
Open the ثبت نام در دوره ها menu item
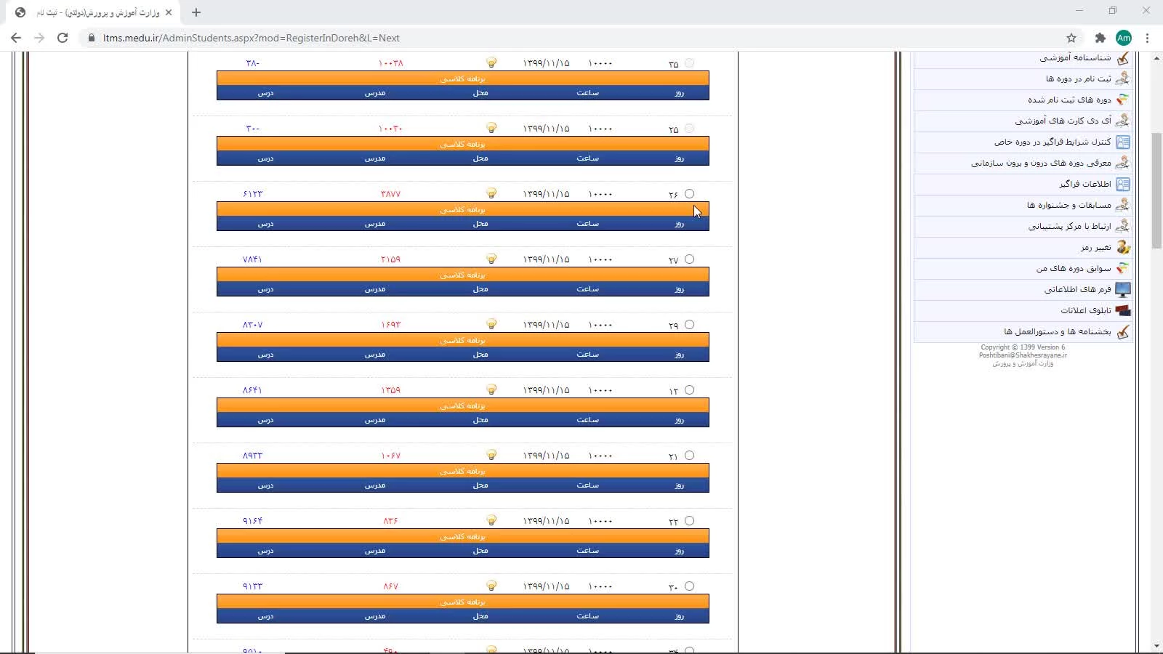pyautogui.click(x=1078, y=78)
